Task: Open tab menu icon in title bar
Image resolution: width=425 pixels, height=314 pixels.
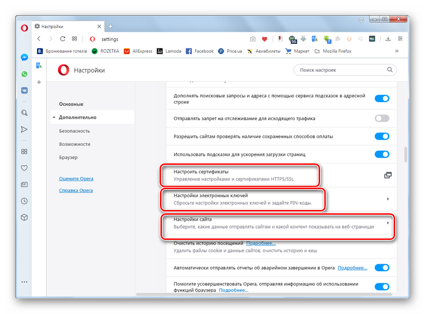Action: 361,20
